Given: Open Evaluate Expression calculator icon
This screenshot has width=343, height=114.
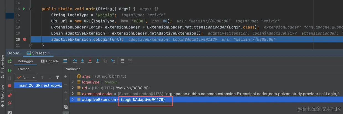Looking at the screenshot, I should [x=123, y=61].
